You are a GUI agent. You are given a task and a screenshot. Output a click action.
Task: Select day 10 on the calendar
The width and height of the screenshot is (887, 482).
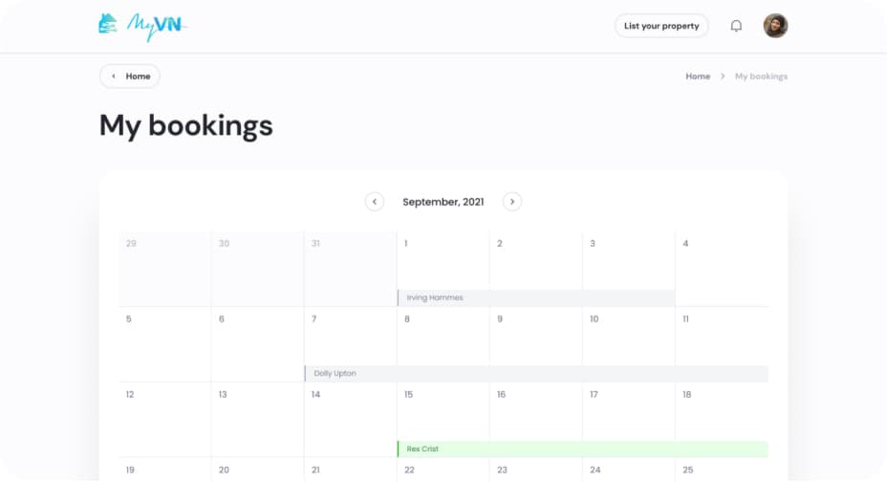click(x=629, y=344)
